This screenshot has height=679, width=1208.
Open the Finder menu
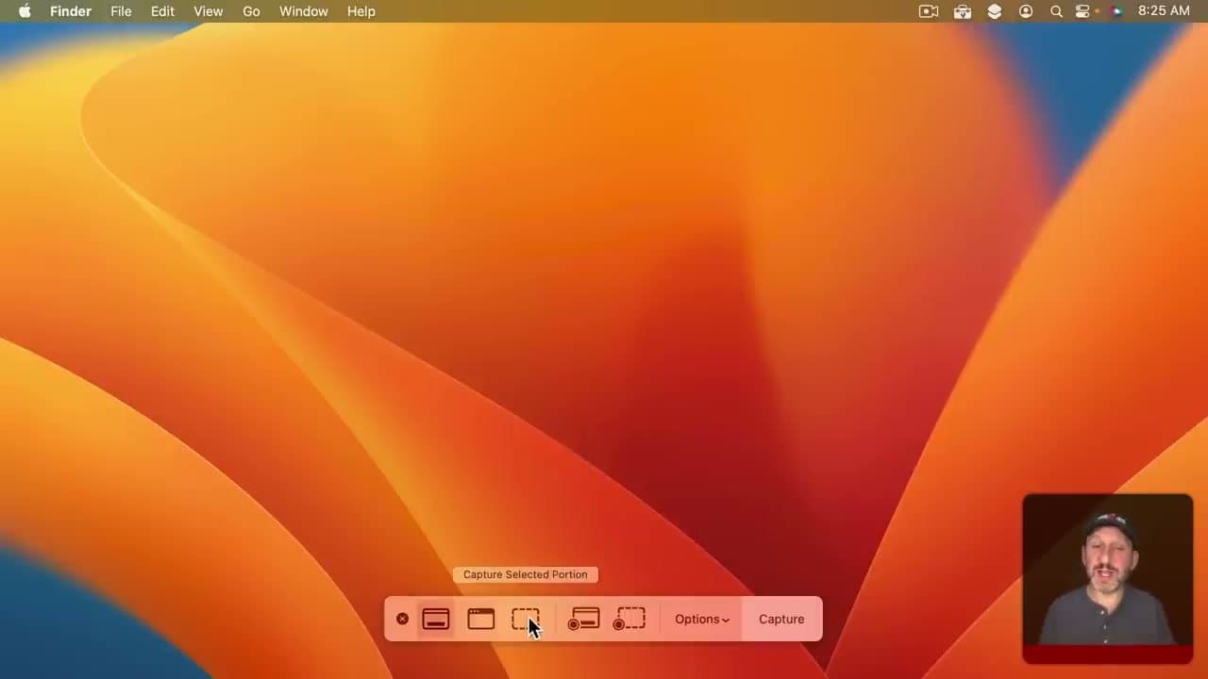pos(70,11)
